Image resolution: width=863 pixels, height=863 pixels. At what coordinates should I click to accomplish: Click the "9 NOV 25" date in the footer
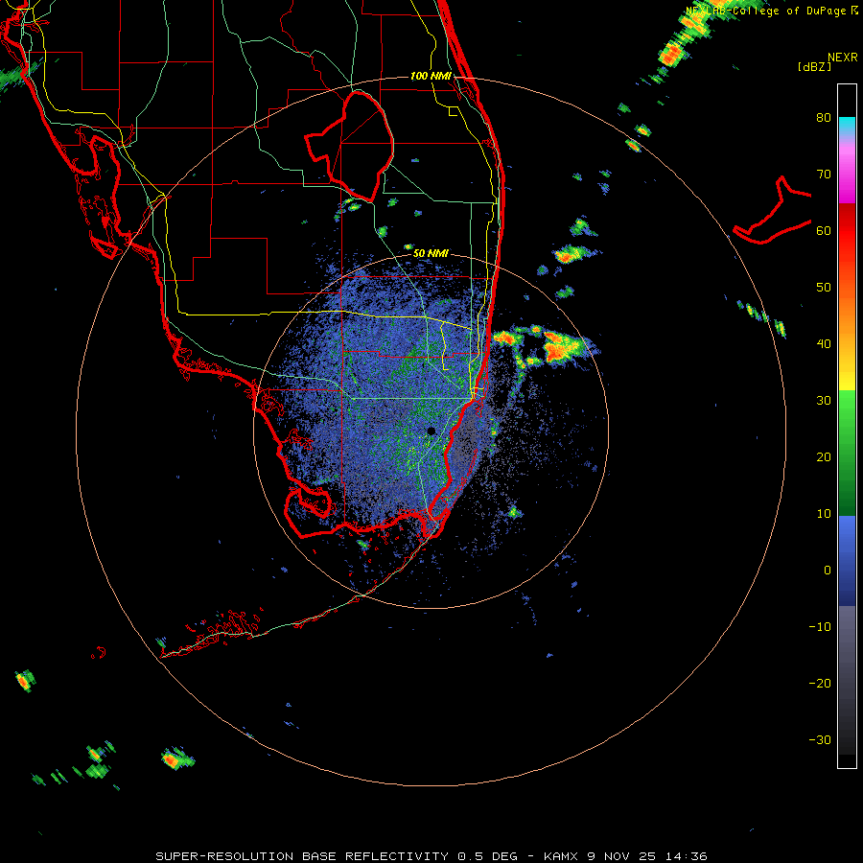[x=621, y=856]
